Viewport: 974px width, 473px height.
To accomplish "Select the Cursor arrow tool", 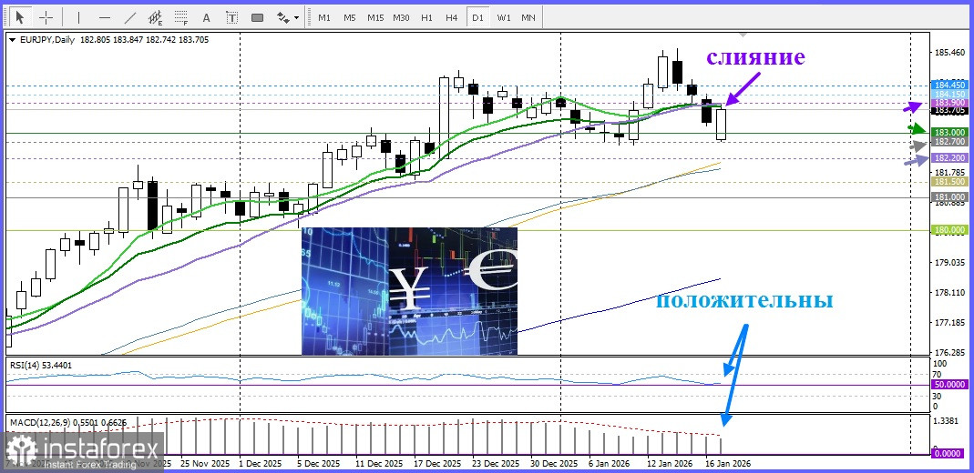I will [21, 17].
